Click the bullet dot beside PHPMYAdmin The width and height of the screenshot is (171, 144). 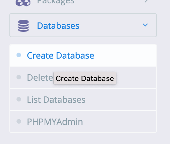[x=19, y=121]
